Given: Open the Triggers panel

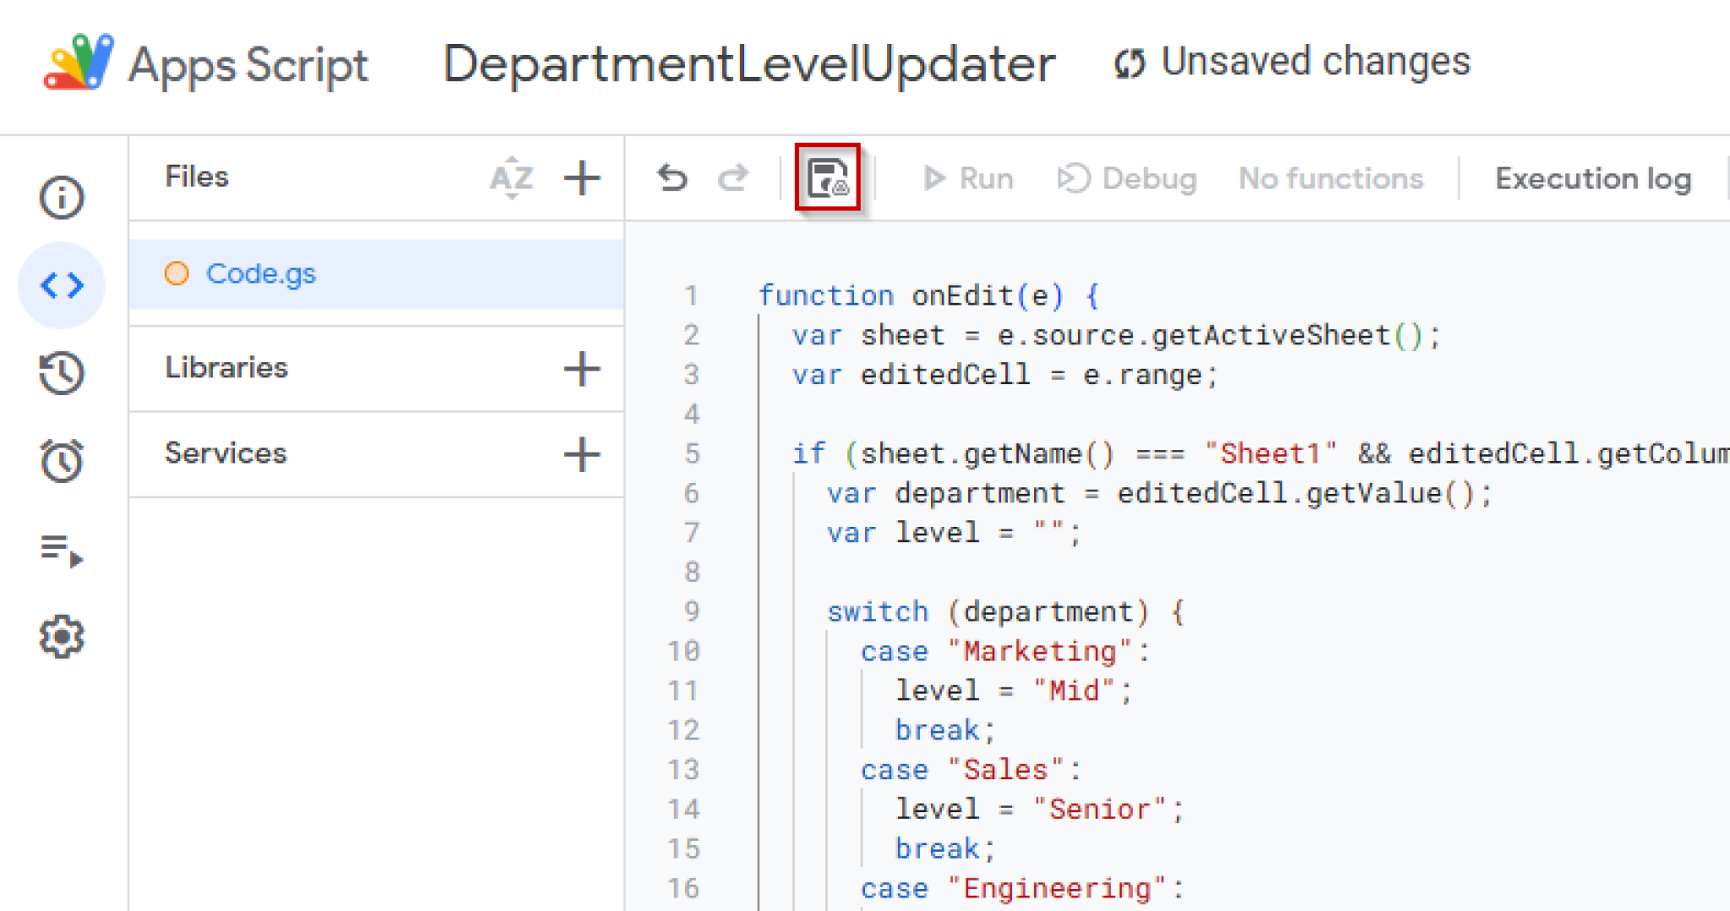Looking at the screenshot, I should 61,460.
